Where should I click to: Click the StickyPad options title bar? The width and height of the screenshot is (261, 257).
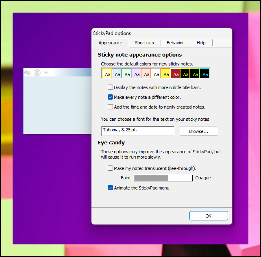[x=162, y=33]
